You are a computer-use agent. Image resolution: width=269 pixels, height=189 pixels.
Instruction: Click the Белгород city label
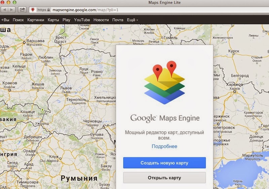point(240,76)
